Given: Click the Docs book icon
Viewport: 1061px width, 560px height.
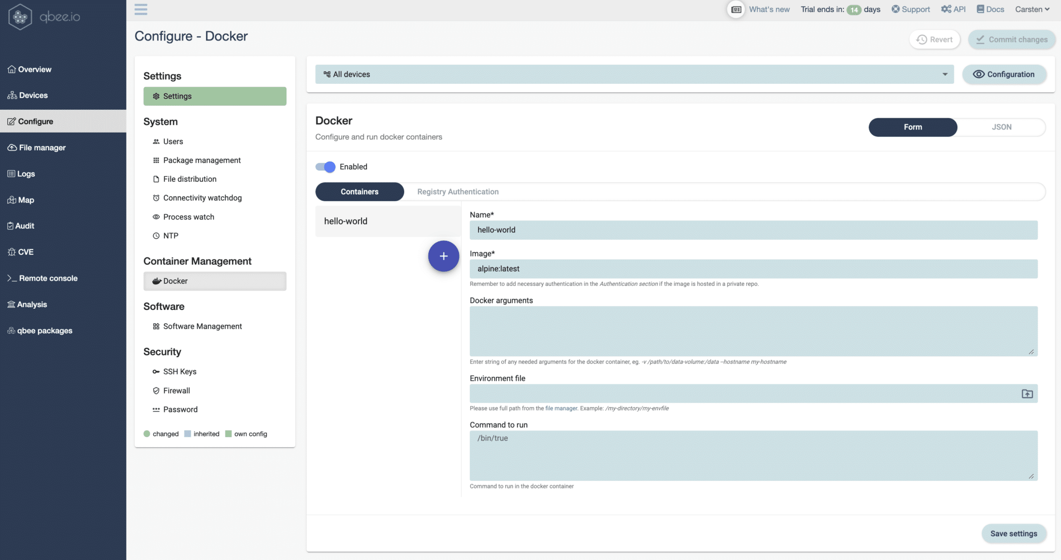Looking at the screenshot, I should (x=980, y=9).
